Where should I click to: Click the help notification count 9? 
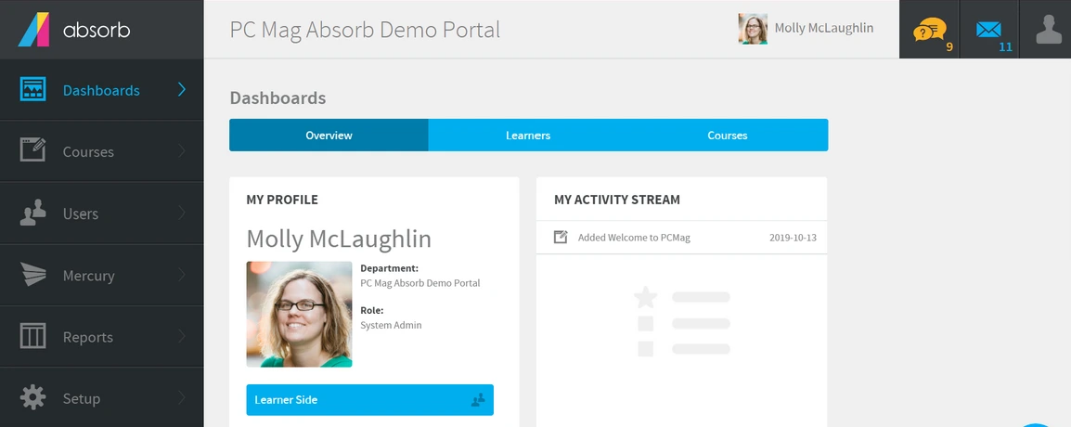pos(949,47)
